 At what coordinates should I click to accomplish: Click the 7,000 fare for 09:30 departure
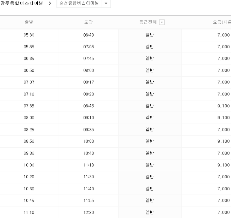coord(224,153)
